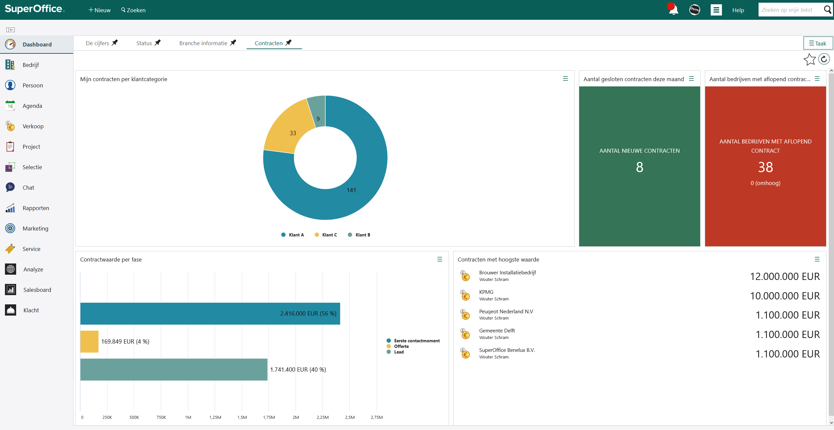
Task: Open the user profile avatar
Action: pos(695,10)
